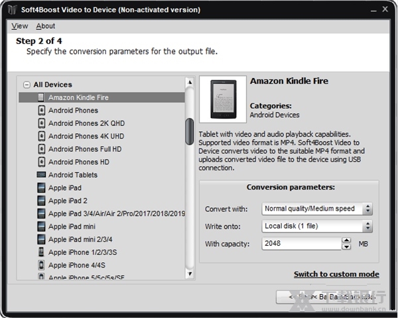Choose the Android Phones 4K UHD icon
Image resolution: width=398 pixels, height=318 pixels.
pos(41,136)
